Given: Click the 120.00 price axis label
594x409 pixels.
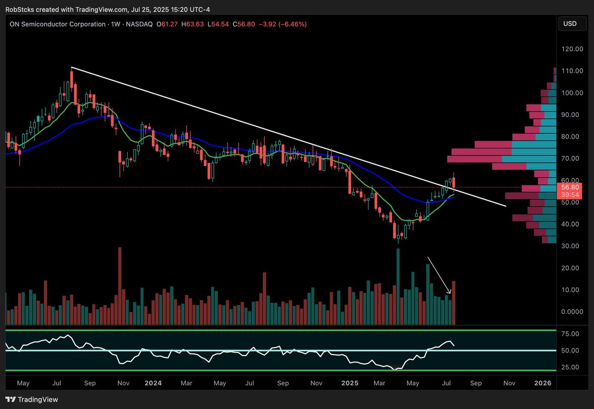Looking at the screenshot, I should coord(571,49).
